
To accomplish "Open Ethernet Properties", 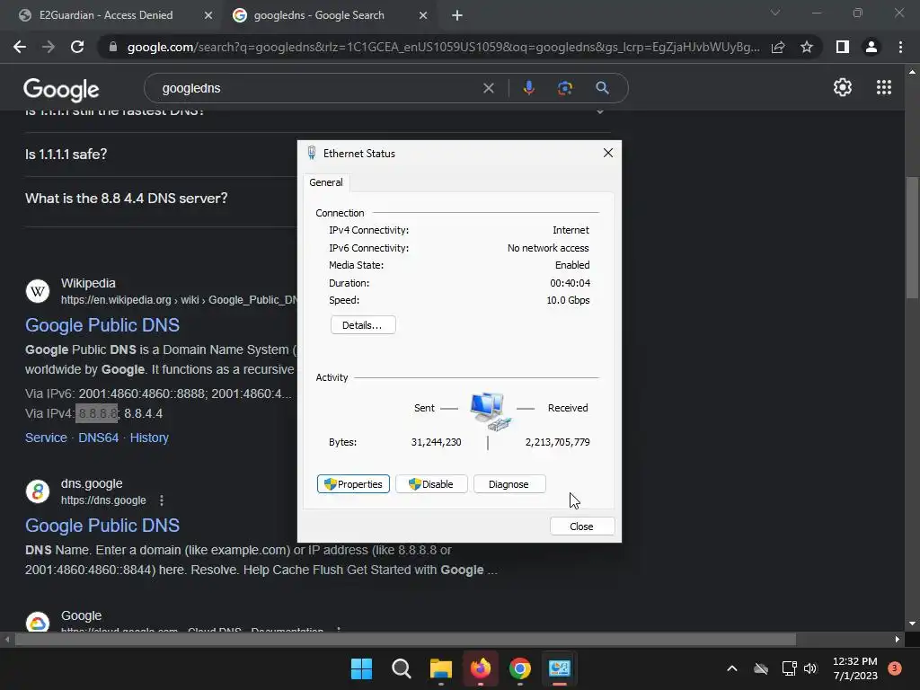I will [x=353, y=484].
